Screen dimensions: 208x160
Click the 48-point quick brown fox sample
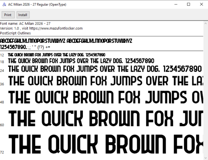106,97
